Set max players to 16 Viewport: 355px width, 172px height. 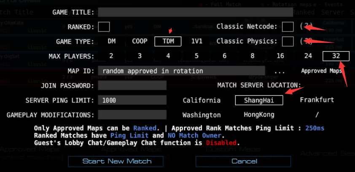click(x=280, y=56)
